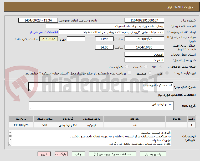
Task: Click the خروج exit button
Action: pos(44,154)
